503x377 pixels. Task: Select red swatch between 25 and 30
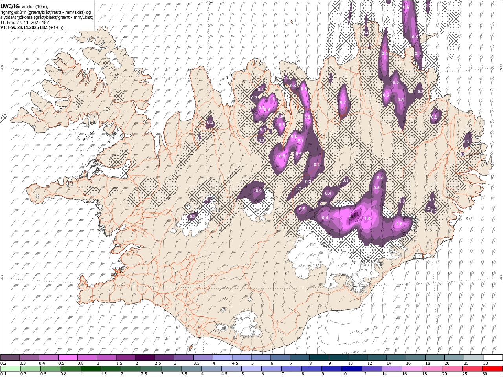472,369
